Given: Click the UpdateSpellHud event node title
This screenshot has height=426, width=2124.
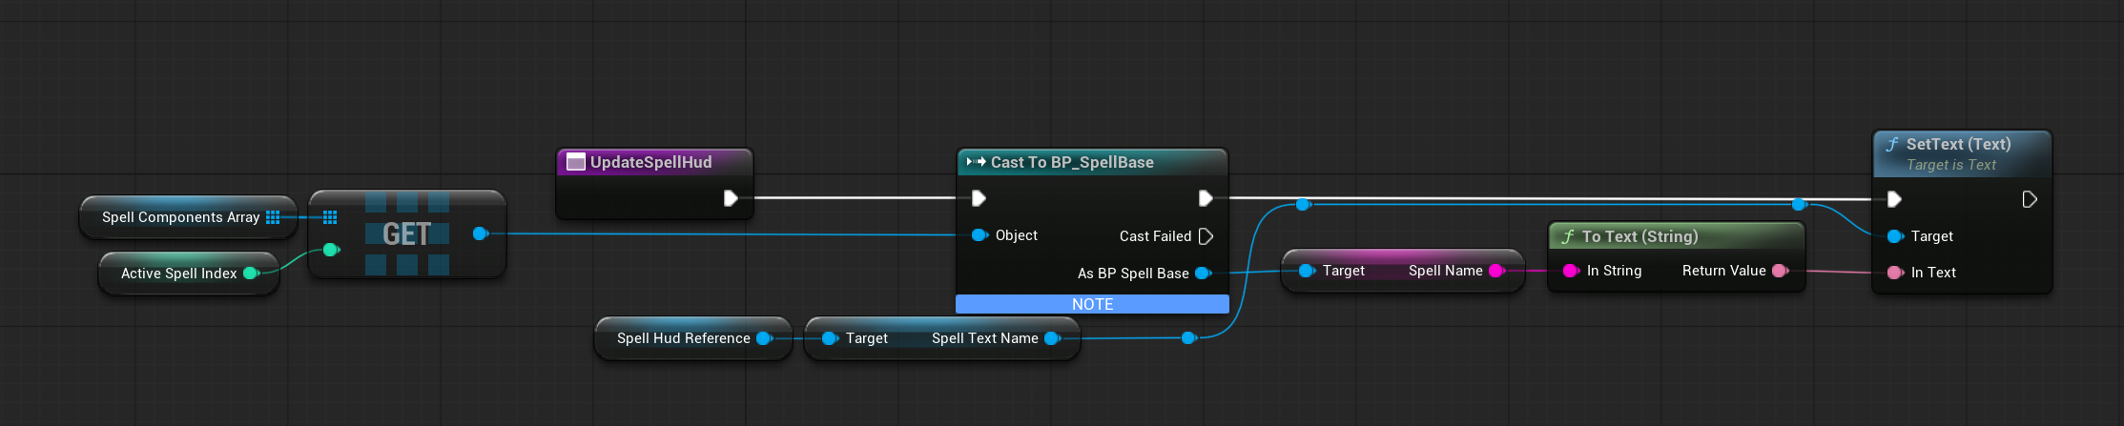Looking at the screenshot, I should (x=650, y=162).
